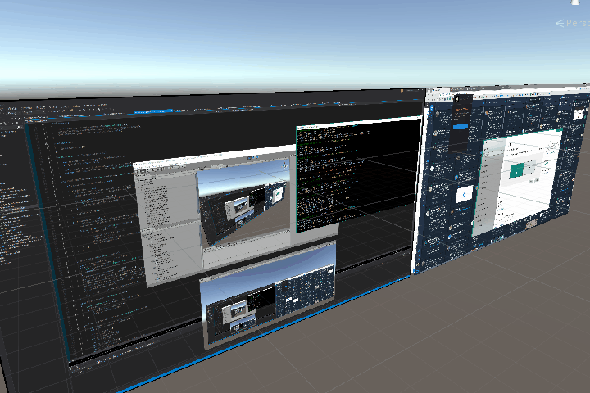
Task: Click the top toolbar of the blue window
Action: tap(508, 92)
